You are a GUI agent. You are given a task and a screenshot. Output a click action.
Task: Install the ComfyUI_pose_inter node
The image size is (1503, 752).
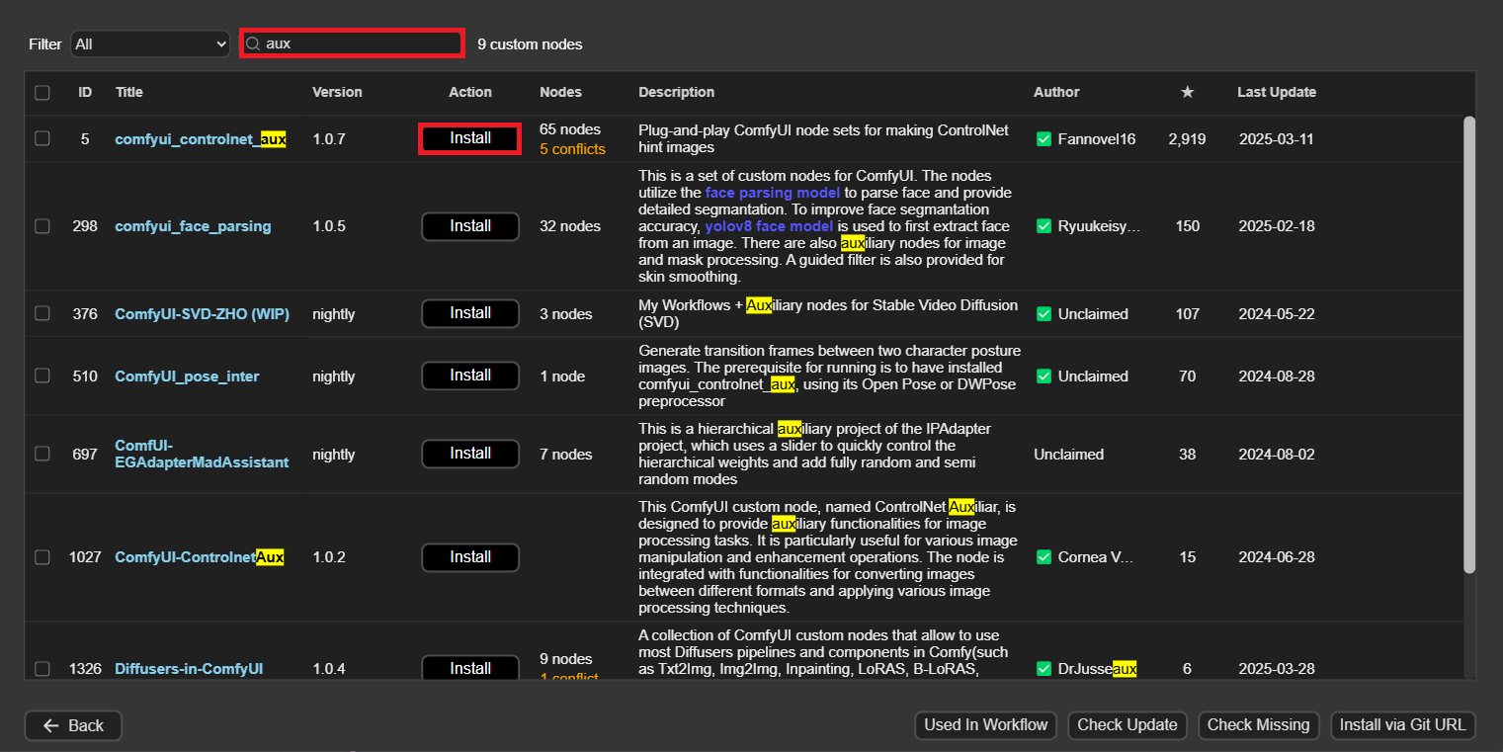[x=470, y=376]
